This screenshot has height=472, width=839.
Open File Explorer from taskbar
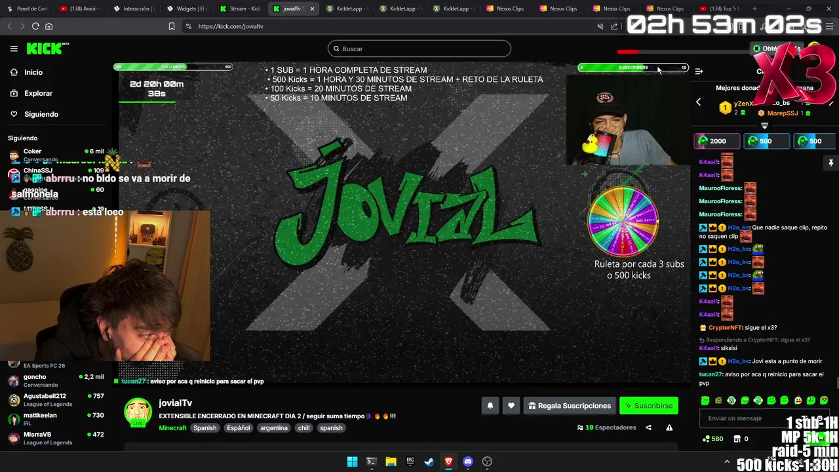coord(391,462)
